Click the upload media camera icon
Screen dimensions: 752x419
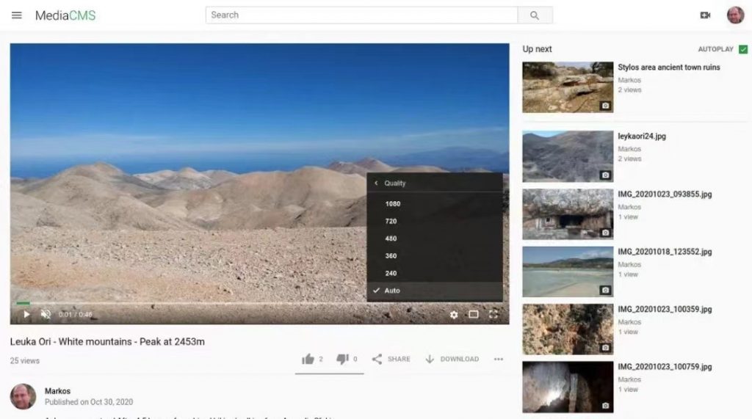[705, 15]
